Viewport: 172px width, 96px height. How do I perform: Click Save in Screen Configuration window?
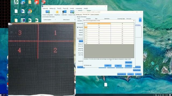131,74
